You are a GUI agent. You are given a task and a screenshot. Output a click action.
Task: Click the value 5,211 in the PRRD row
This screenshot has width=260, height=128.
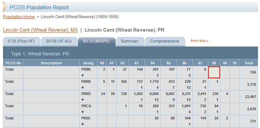pos(187,94)
